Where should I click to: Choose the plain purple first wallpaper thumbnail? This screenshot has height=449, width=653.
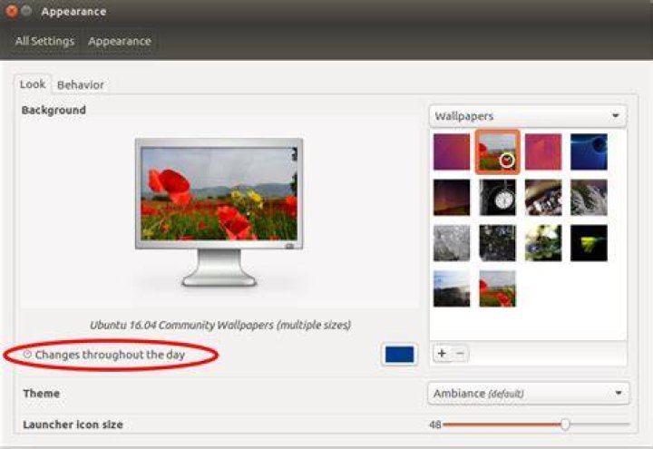point(452,151)
